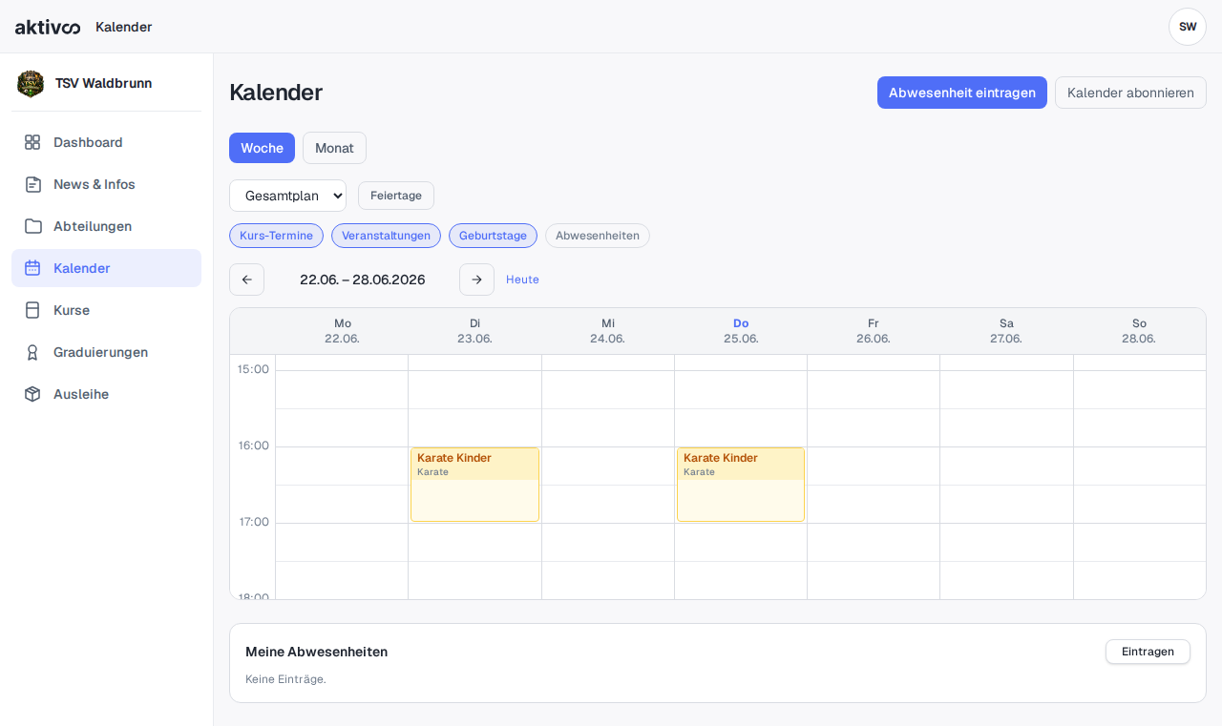1222x726 pixels.
Task: Click the Do 25.06. column header
Action: (741, 331)
